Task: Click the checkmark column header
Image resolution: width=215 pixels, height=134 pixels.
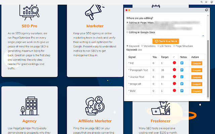Action: tap(174, 57)
